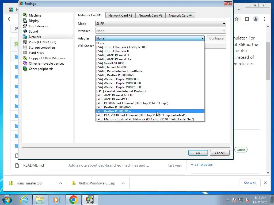Confirm settings with OK button
Screen dimensions: 274x205
[x=198, y=153]
